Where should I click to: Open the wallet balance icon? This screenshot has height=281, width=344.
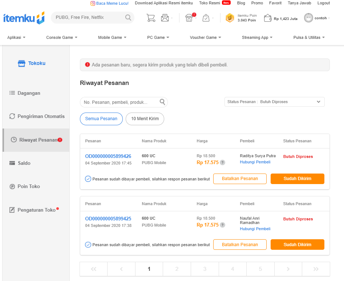pyautogui.click(x=268, y=18)
